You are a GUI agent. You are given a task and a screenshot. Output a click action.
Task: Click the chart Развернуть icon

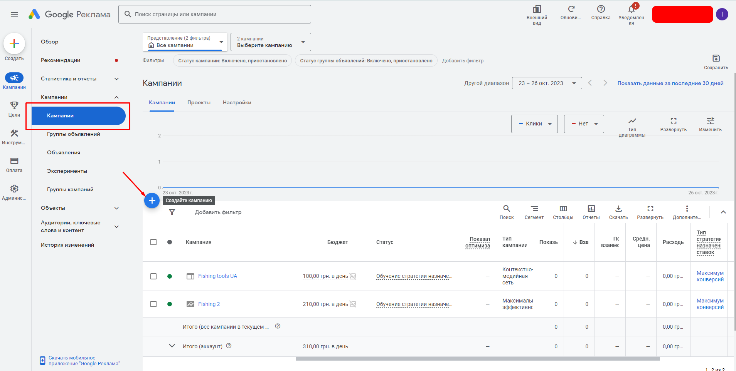[674, 121]
